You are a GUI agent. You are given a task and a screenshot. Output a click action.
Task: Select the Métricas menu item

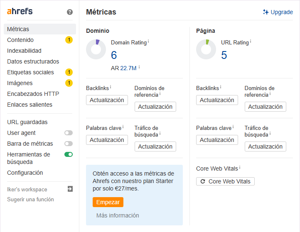40,29
